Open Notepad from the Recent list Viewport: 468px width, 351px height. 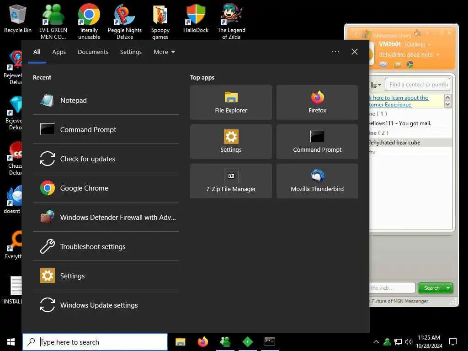tap(106, 101)
